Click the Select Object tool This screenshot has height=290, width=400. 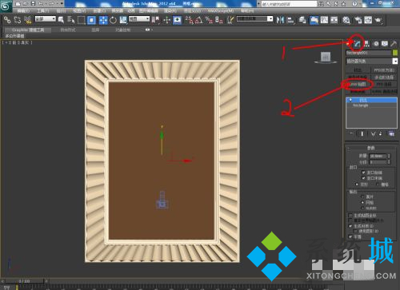point(61,20)
